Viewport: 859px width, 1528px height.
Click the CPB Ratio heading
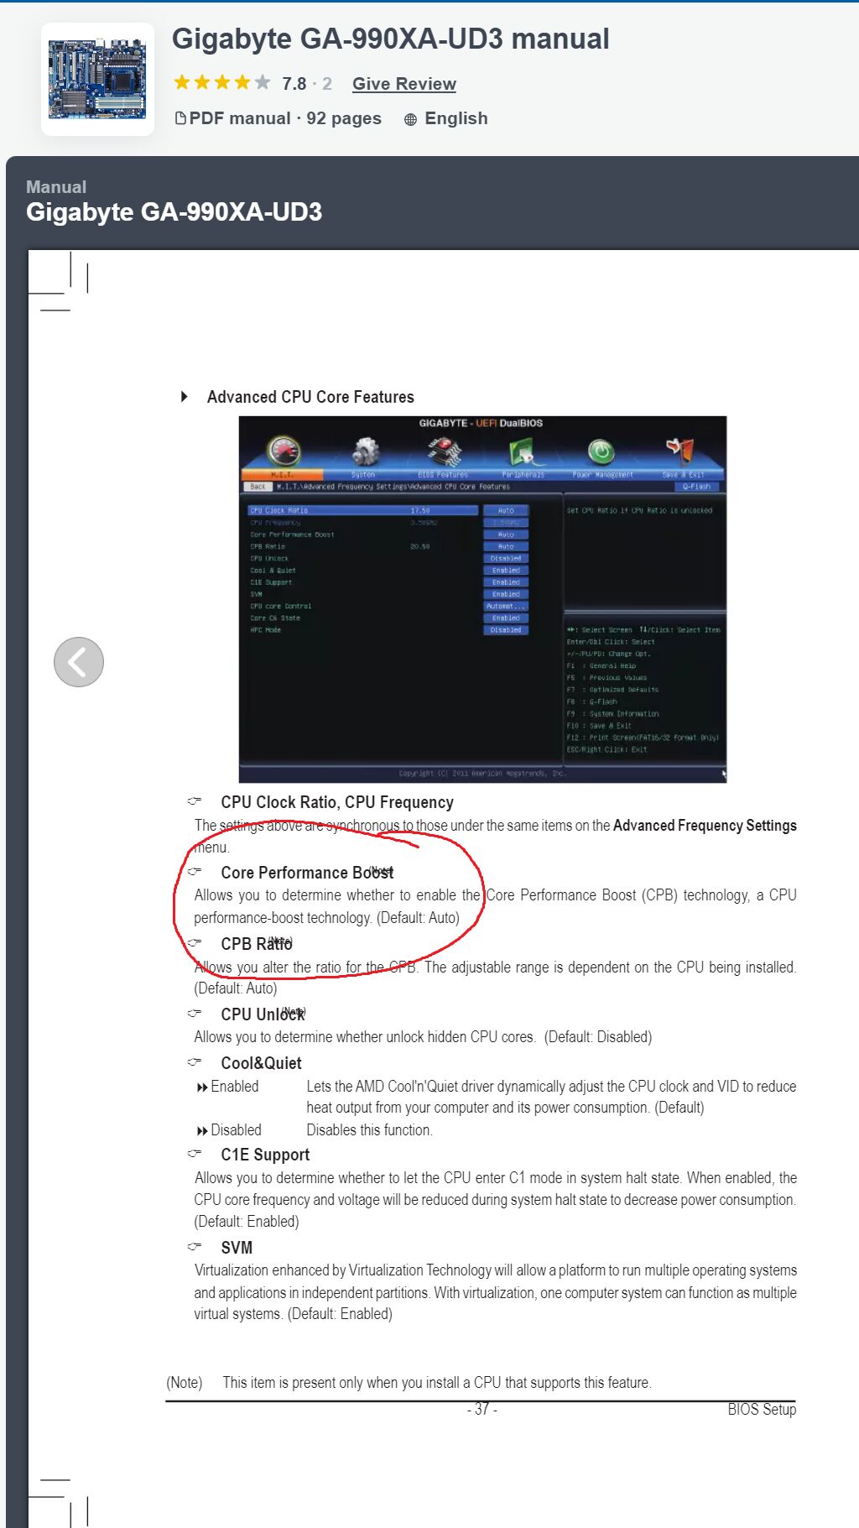(x=257, y=944)
